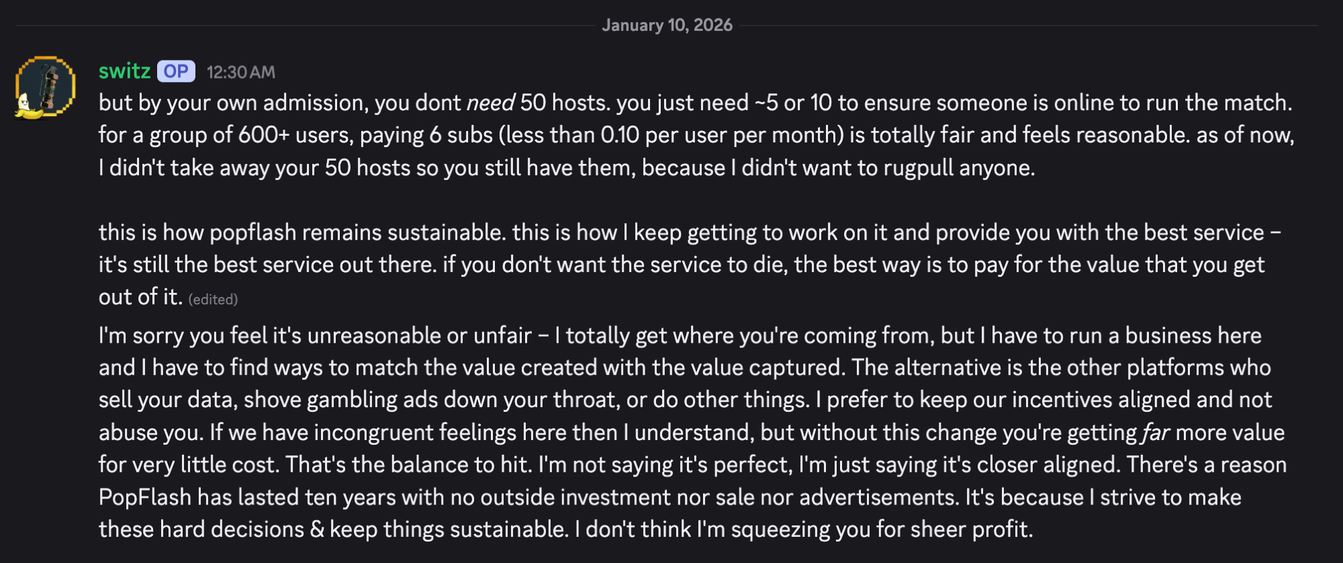Click the OP badge next to switz
The height and width of the screenshot is (563, 1343).
point(176,71)
